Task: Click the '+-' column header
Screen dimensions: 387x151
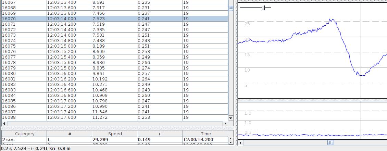Action: tap(160, 134)
